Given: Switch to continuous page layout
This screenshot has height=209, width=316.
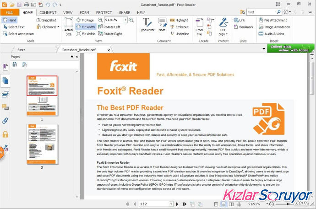Looking at the screenshot, I should 223,204.
